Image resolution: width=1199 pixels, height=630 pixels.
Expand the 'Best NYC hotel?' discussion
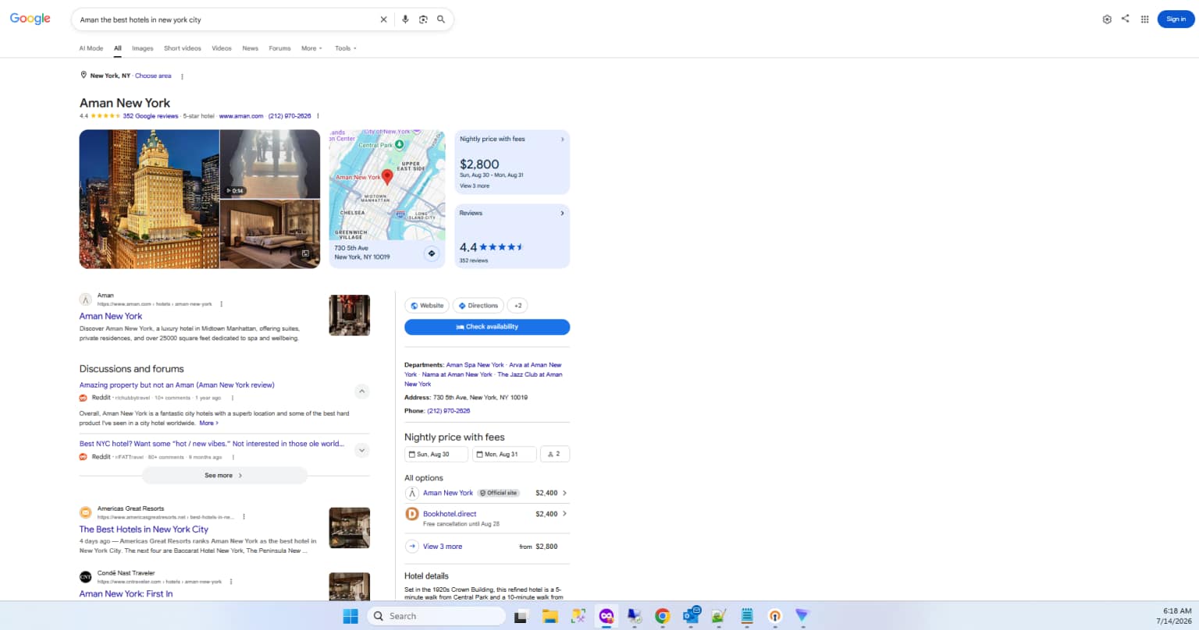click(x=361, y=450)
